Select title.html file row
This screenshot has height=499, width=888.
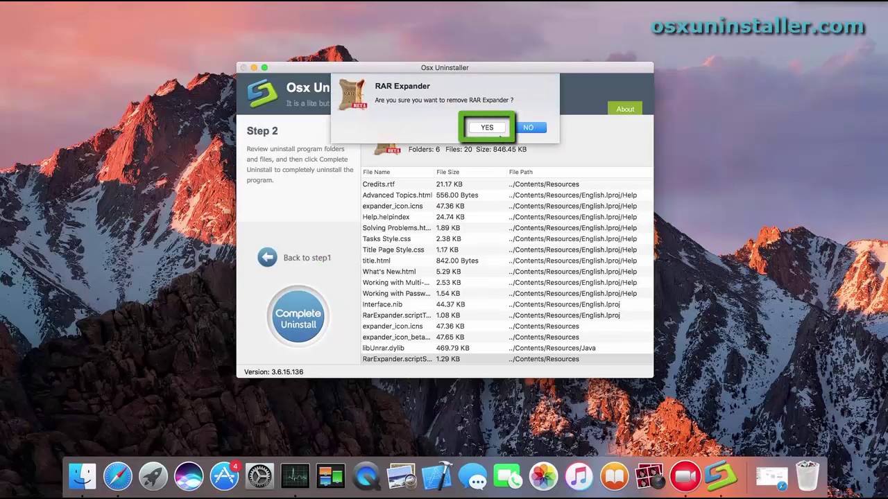tap(507, 261)
